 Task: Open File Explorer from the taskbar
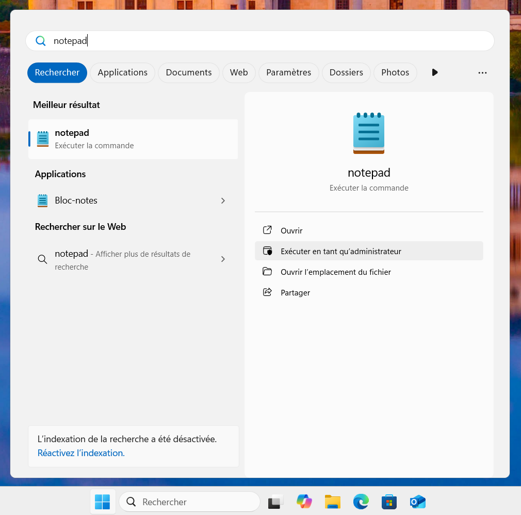(333, 502)
